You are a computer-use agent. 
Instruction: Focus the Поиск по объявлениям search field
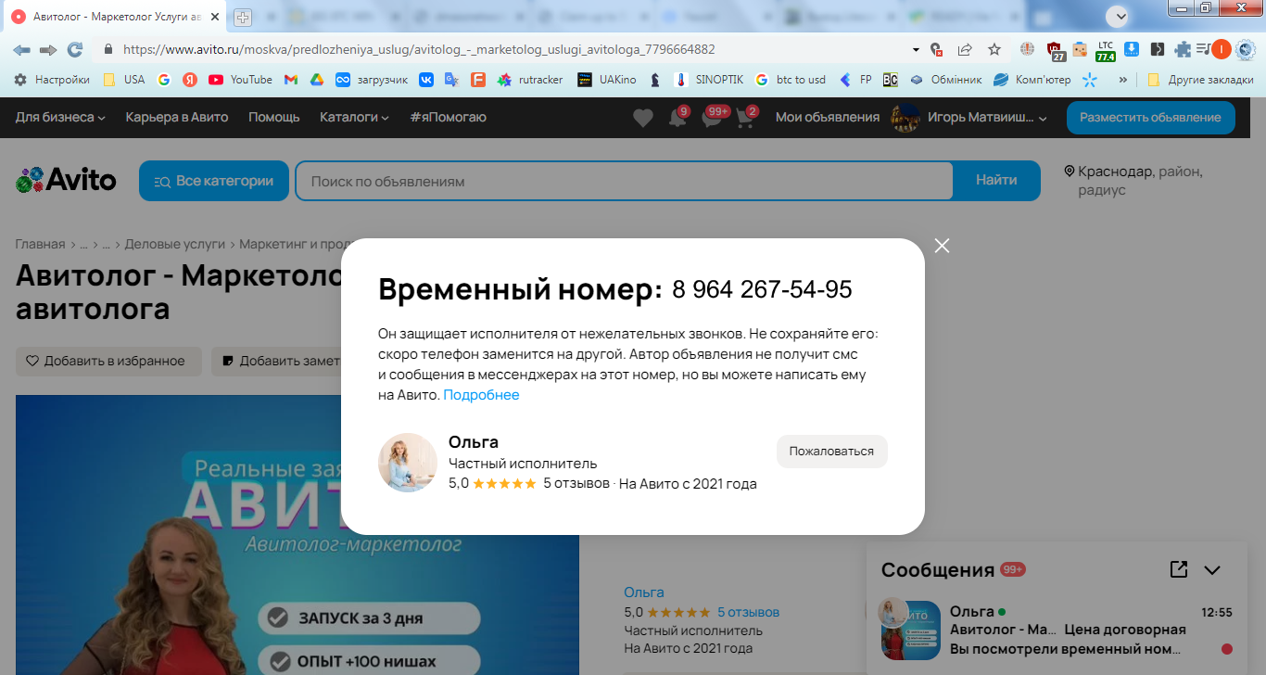coord(624,181)
